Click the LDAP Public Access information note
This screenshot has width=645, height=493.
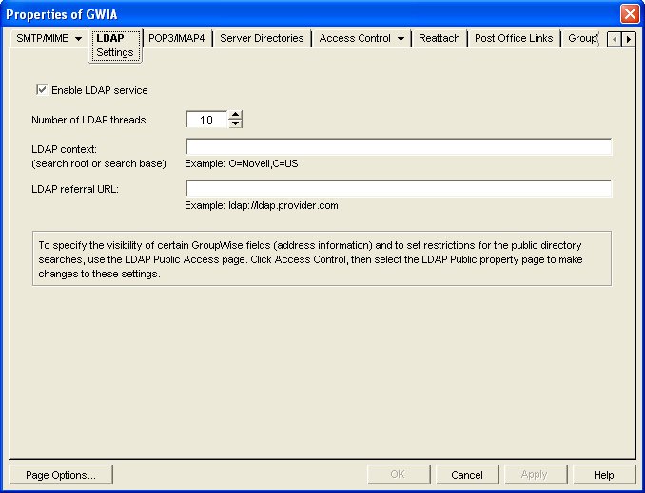pos(322,258)
